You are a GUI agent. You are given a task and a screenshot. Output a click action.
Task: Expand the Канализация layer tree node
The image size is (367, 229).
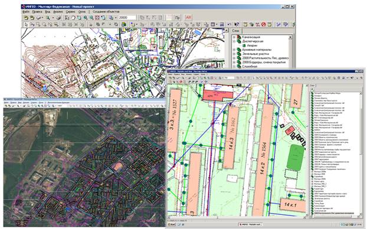234,37
